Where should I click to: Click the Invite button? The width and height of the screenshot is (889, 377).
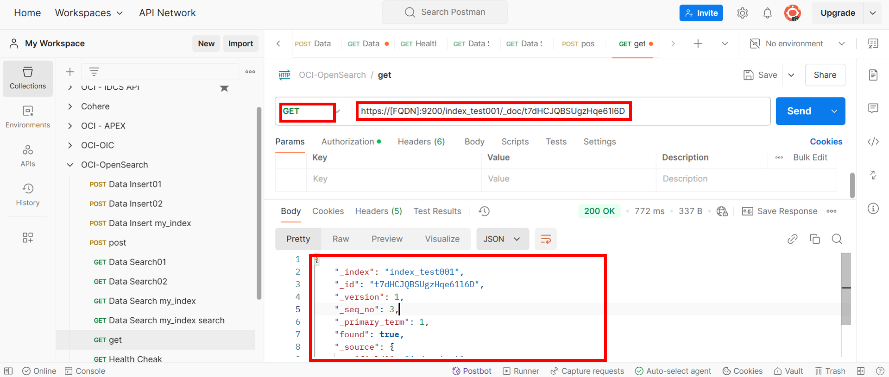click(701, 13)
